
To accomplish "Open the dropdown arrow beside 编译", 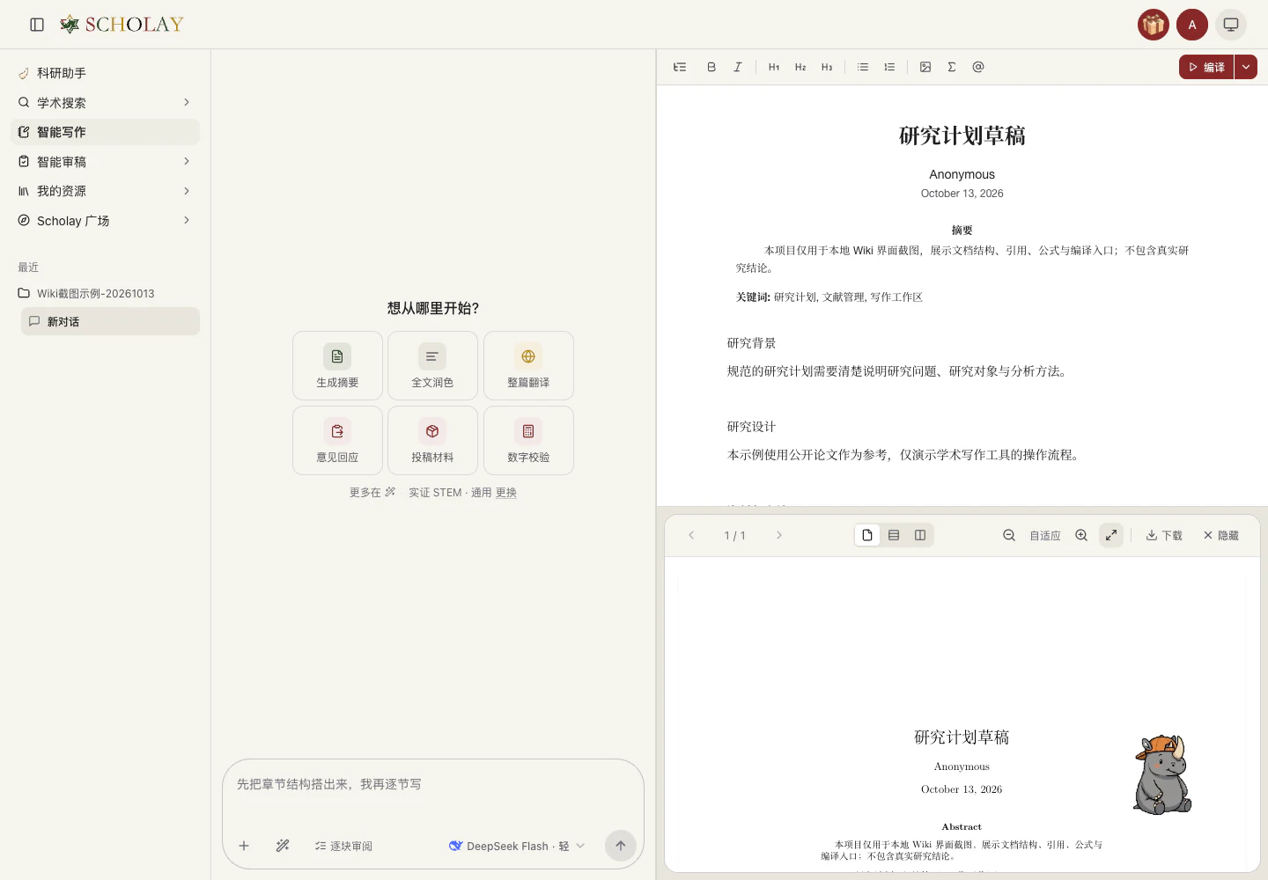I will [x=1246, y=67].
